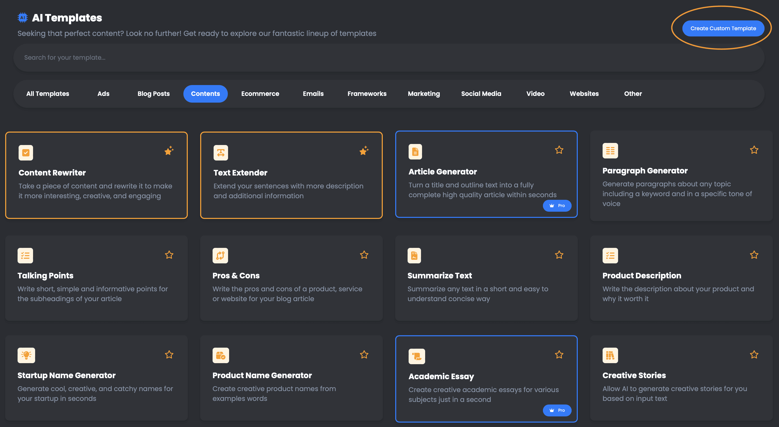Screen dimensions: 779x427
Task: Click the Content Rewriter template icon
Action: tap(26, 152)
